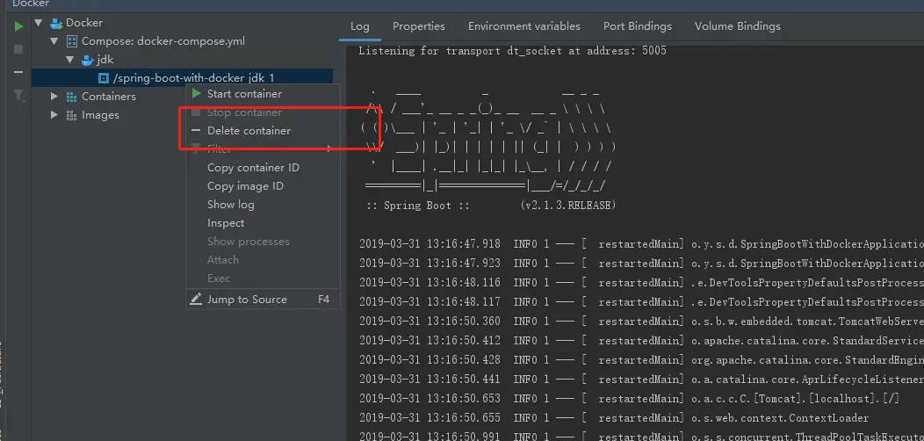Click the gray stop square in Docker sidebar
This screenshot has width=924, height=441.
18,49
